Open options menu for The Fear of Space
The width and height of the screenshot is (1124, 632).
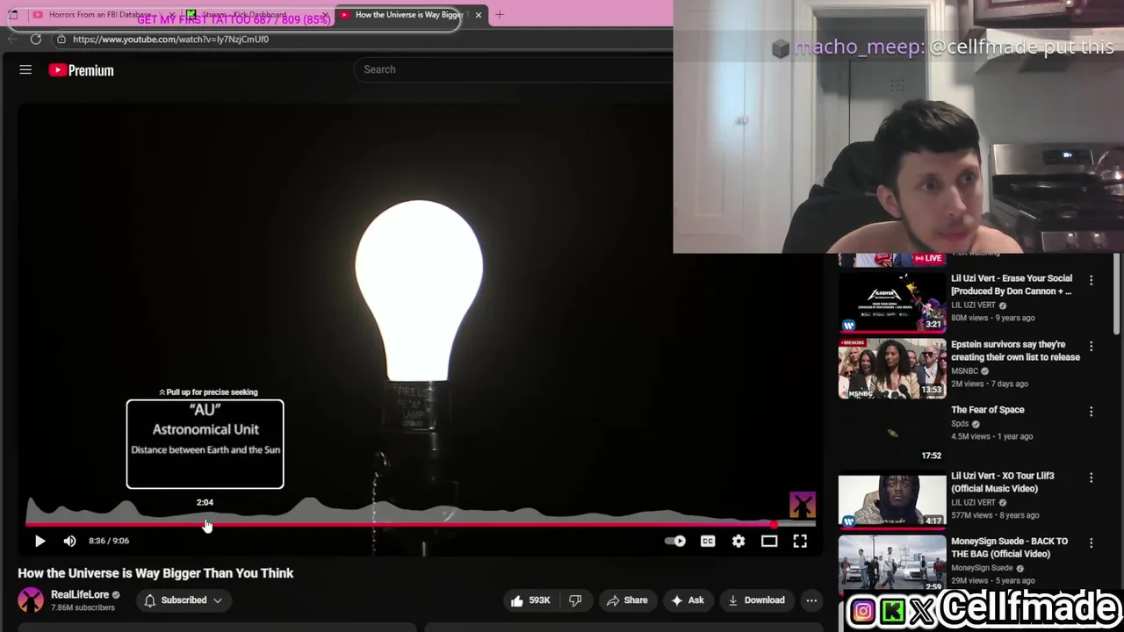point(1092,412)
